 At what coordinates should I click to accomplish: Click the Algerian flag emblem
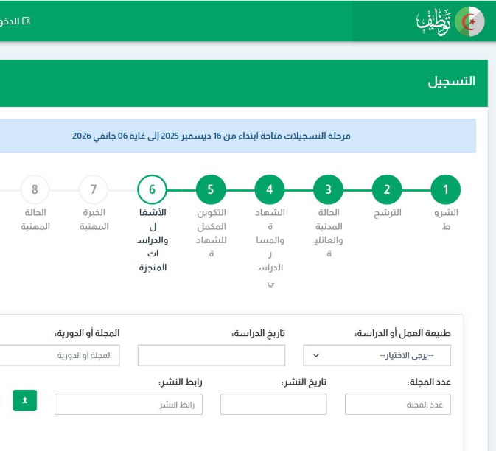click(x=469, y=21)
